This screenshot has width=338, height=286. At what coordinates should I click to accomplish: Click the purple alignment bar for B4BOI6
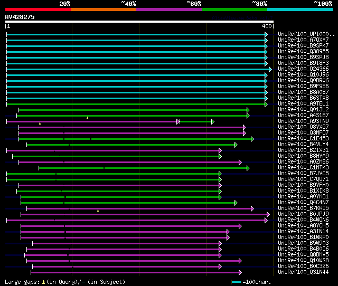coord(123,249)
